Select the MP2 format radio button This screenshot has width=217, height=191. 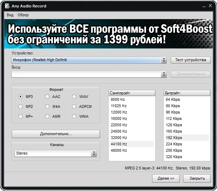pos(20,106)
